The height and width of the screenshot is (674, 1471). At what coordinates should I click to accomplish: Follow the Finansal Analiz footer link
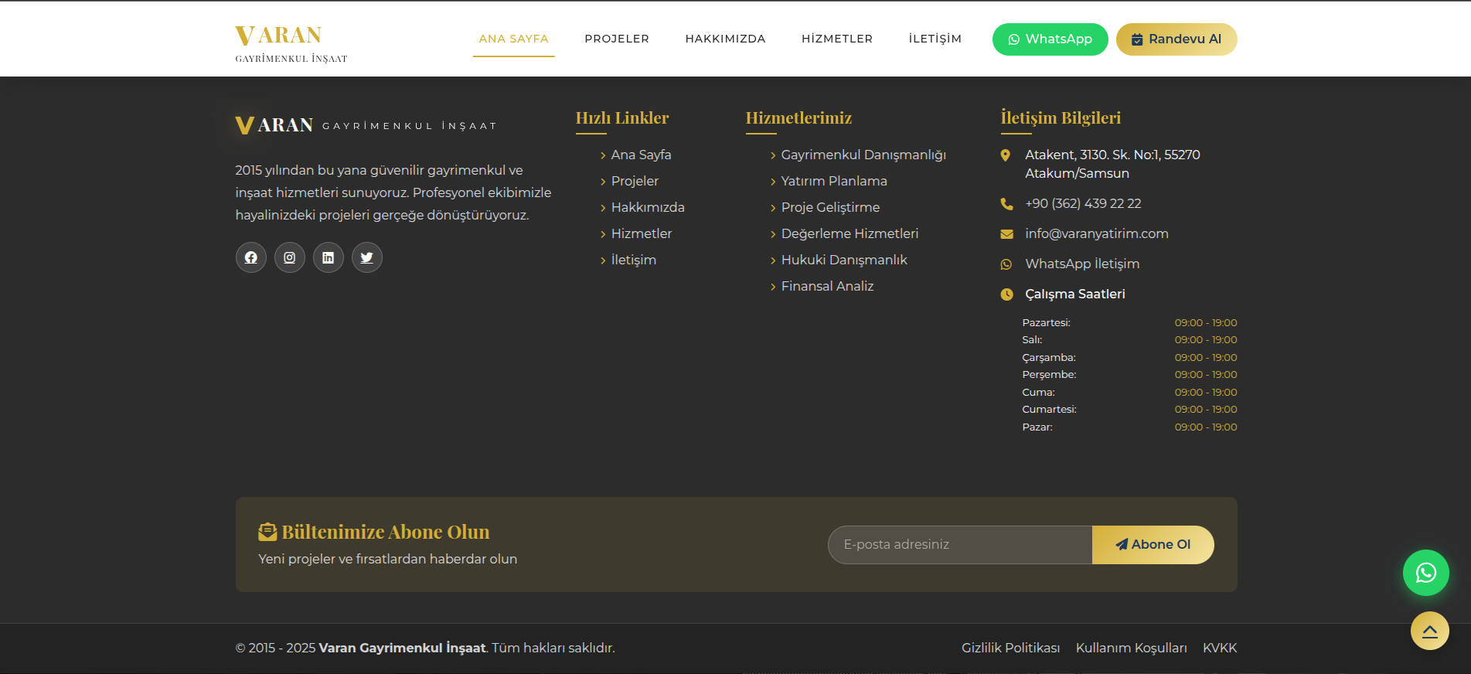pos(827,286)
